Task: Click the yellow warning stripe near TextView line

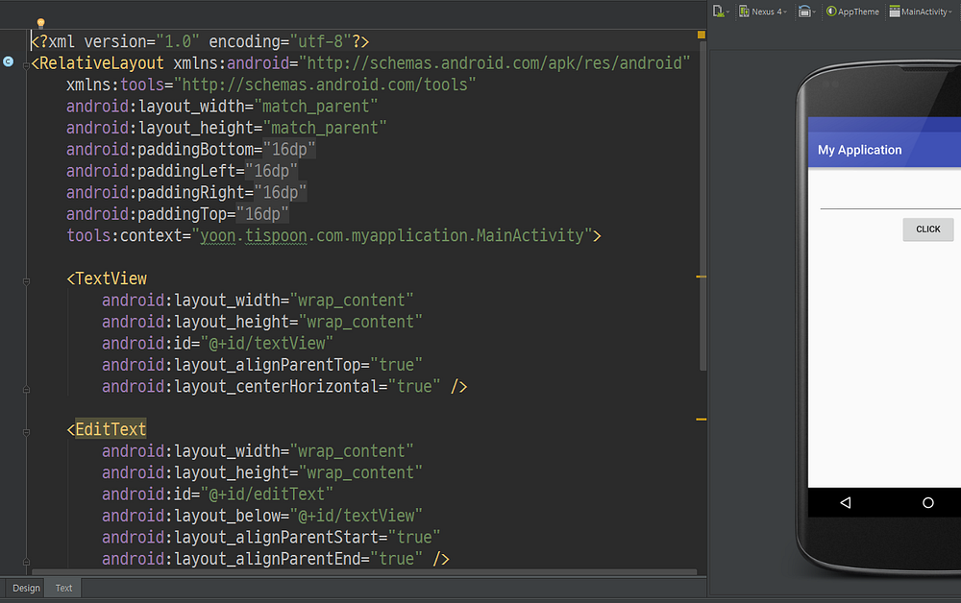Action: (x=702, y=277)
